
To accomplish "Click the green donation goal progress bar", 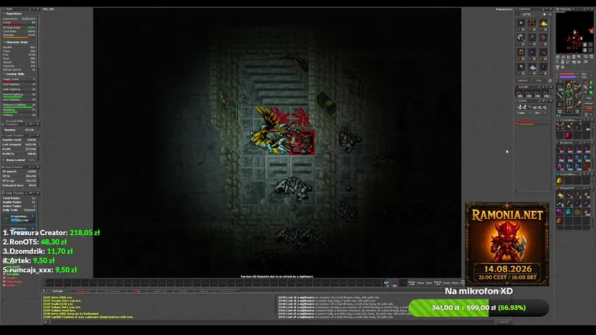I will point(479,308).
